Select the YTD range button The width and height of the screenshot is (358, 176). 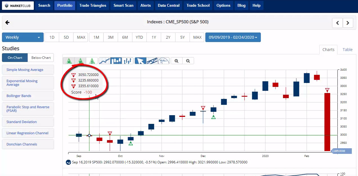pyautogui.click(x=139, y=37)
